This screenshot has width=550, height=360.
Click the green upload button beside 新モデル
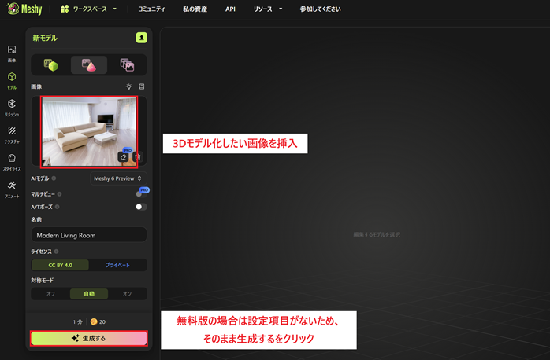141,38
